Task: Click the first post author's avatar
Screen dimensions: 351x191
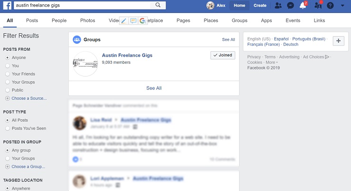Action: click(x=80, y=123)
